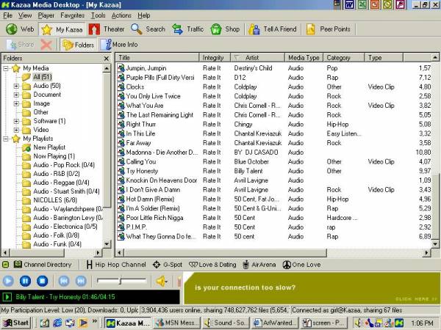This screenshot has width=441, height=330.
Task: Select the NICOLLES (6/8) playlist
Action: click(55, 200)
